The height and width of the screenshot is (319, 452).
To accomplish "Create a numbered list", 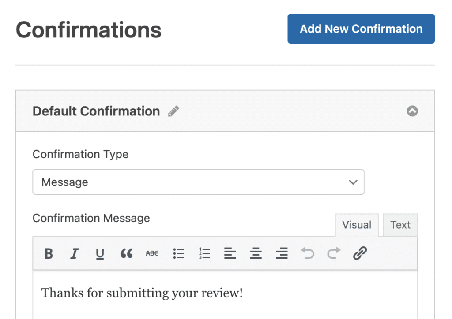I will pyautogui.click(x=204, y=253).
